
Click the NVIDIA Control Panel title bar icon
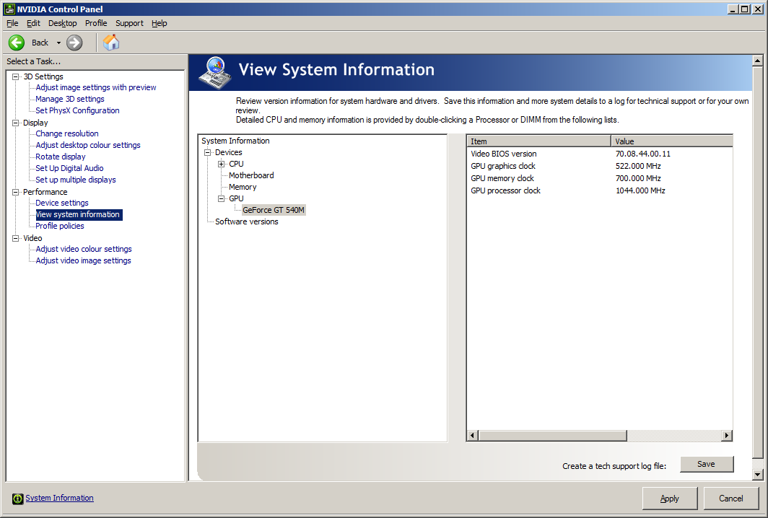pyautogui.click(x=9, y=9)
